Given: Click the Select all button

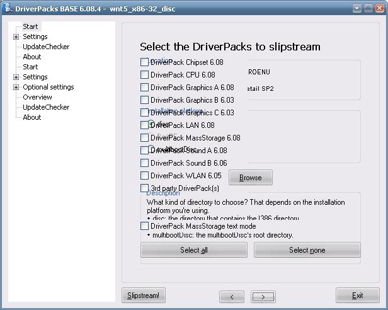Looking at the screenshot, I should coord(194,250).
